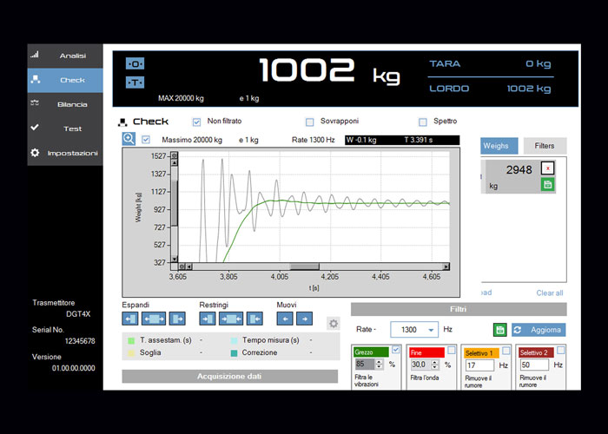Screen dimensions: 608x434
Task: Enable the Sovrapponi checkbox
Action: click(x=309, y=122)
